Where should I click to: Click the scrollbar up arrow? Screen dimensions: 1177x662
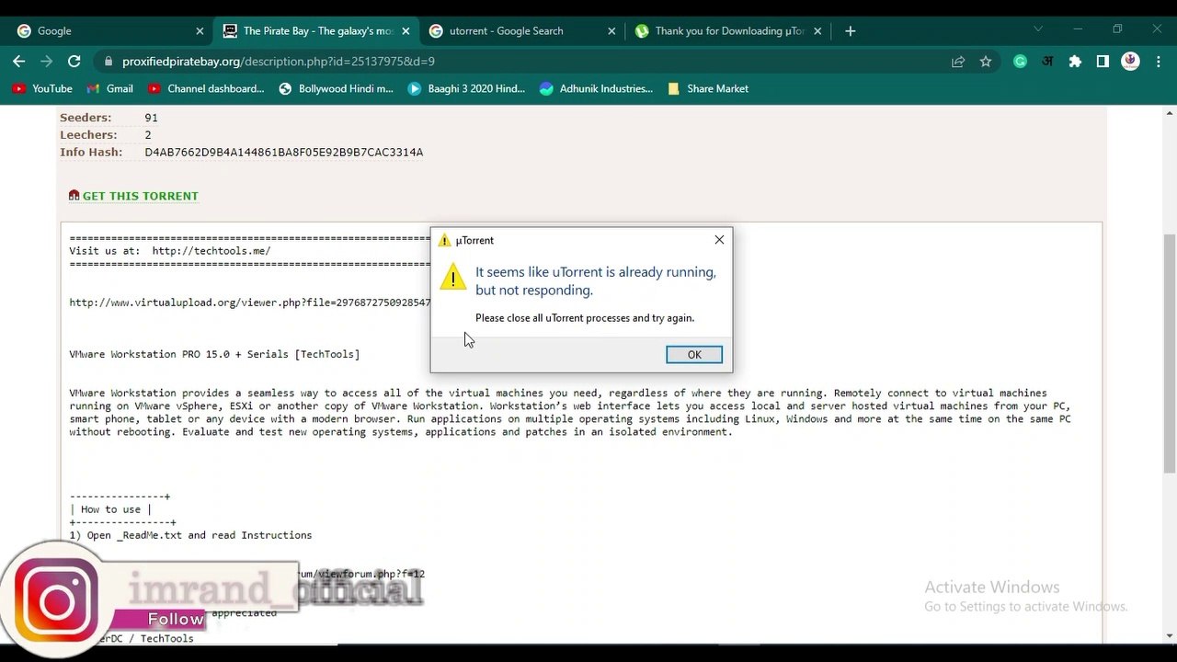[x=1169, y=112]
